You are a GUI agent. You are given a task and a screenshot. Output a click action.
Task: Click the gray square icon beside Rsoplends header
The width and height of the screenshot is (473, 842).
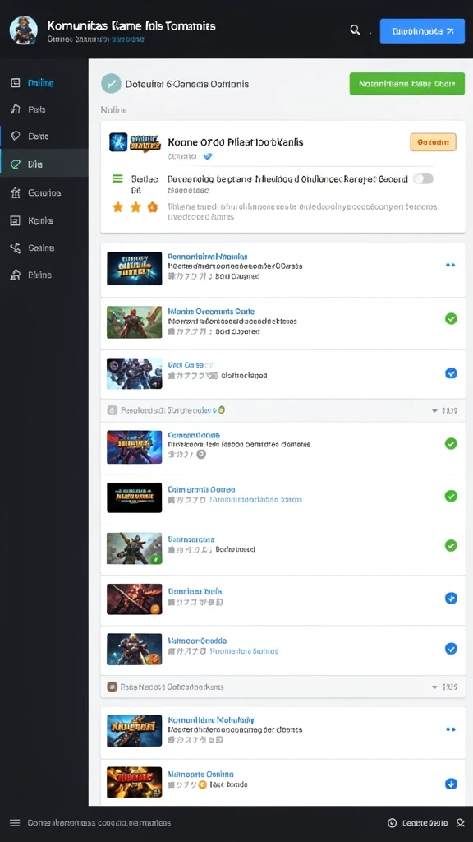[x=112, y=410]
